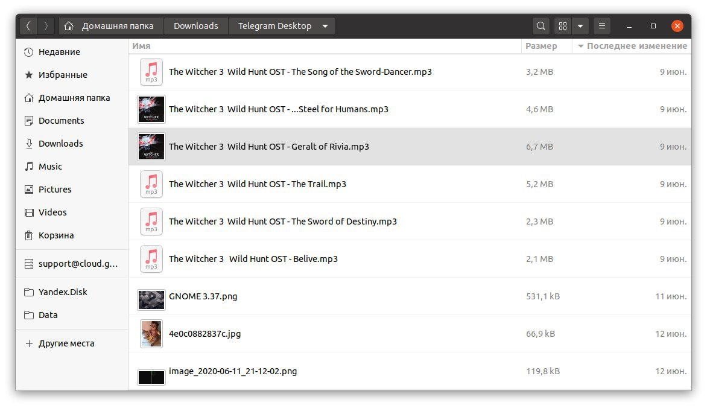Open the search magnifier
The width and height of the screenshot is (707, 408).
(541, 26)
